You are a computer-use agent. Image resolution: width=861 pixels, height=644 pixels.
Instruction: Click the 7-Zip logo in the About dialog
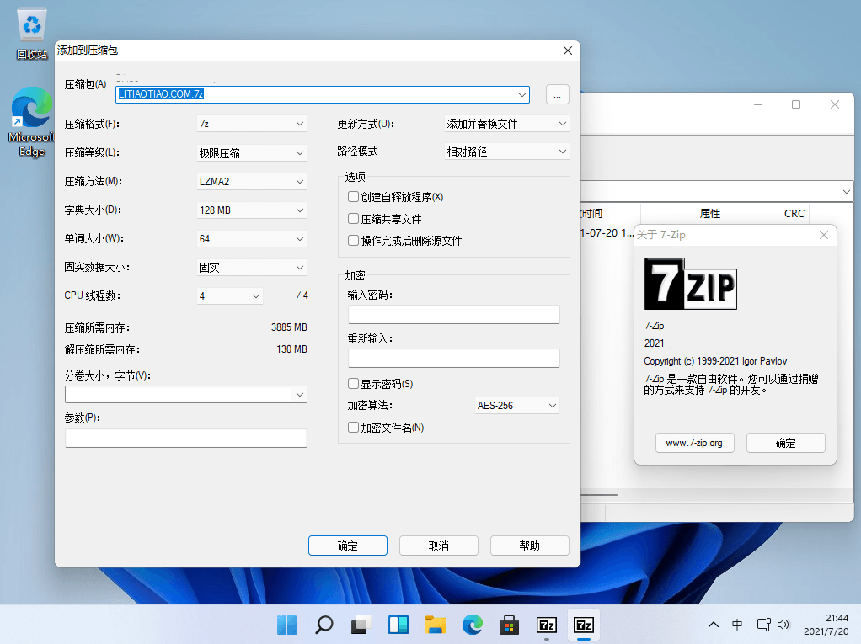click(690, 284)
